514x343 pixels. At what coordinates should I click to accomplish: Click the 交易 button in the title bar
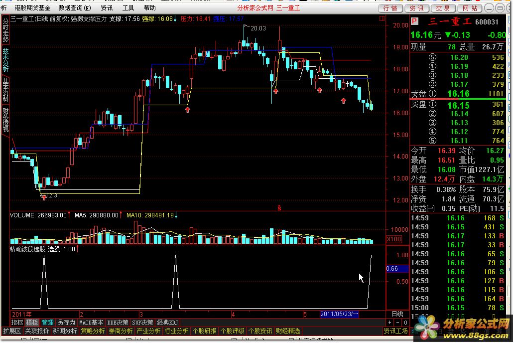[443, 8]
